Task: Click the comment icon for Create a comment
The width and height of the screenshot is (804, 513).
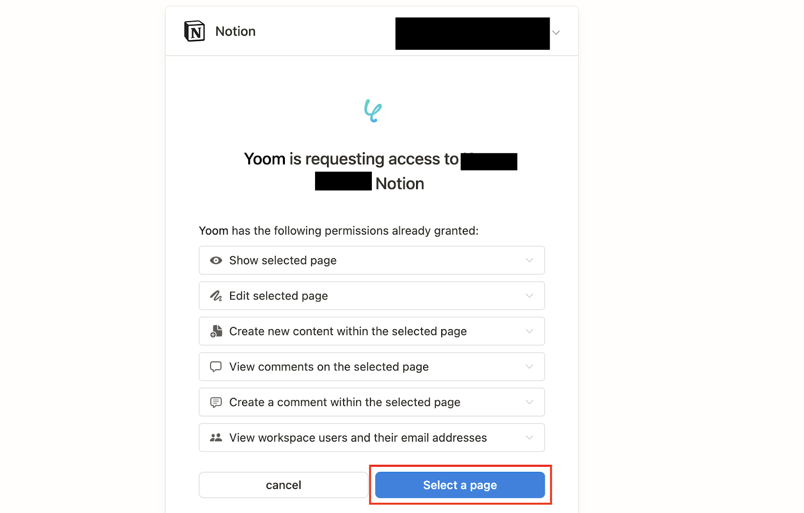Action: click(x=216, y=402)
